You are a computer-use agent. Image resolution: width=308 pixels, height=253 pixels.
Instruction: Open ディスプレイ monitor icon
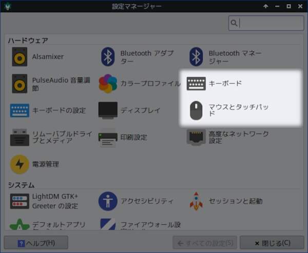pos(108,110)
